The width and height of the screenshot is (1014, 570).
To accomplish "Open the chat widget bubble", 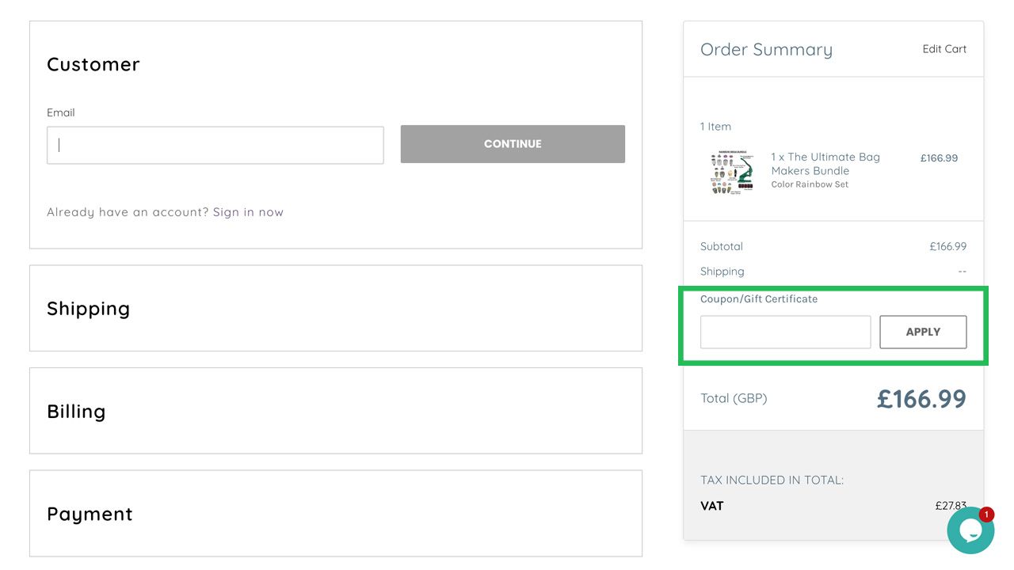I will 970,530.
